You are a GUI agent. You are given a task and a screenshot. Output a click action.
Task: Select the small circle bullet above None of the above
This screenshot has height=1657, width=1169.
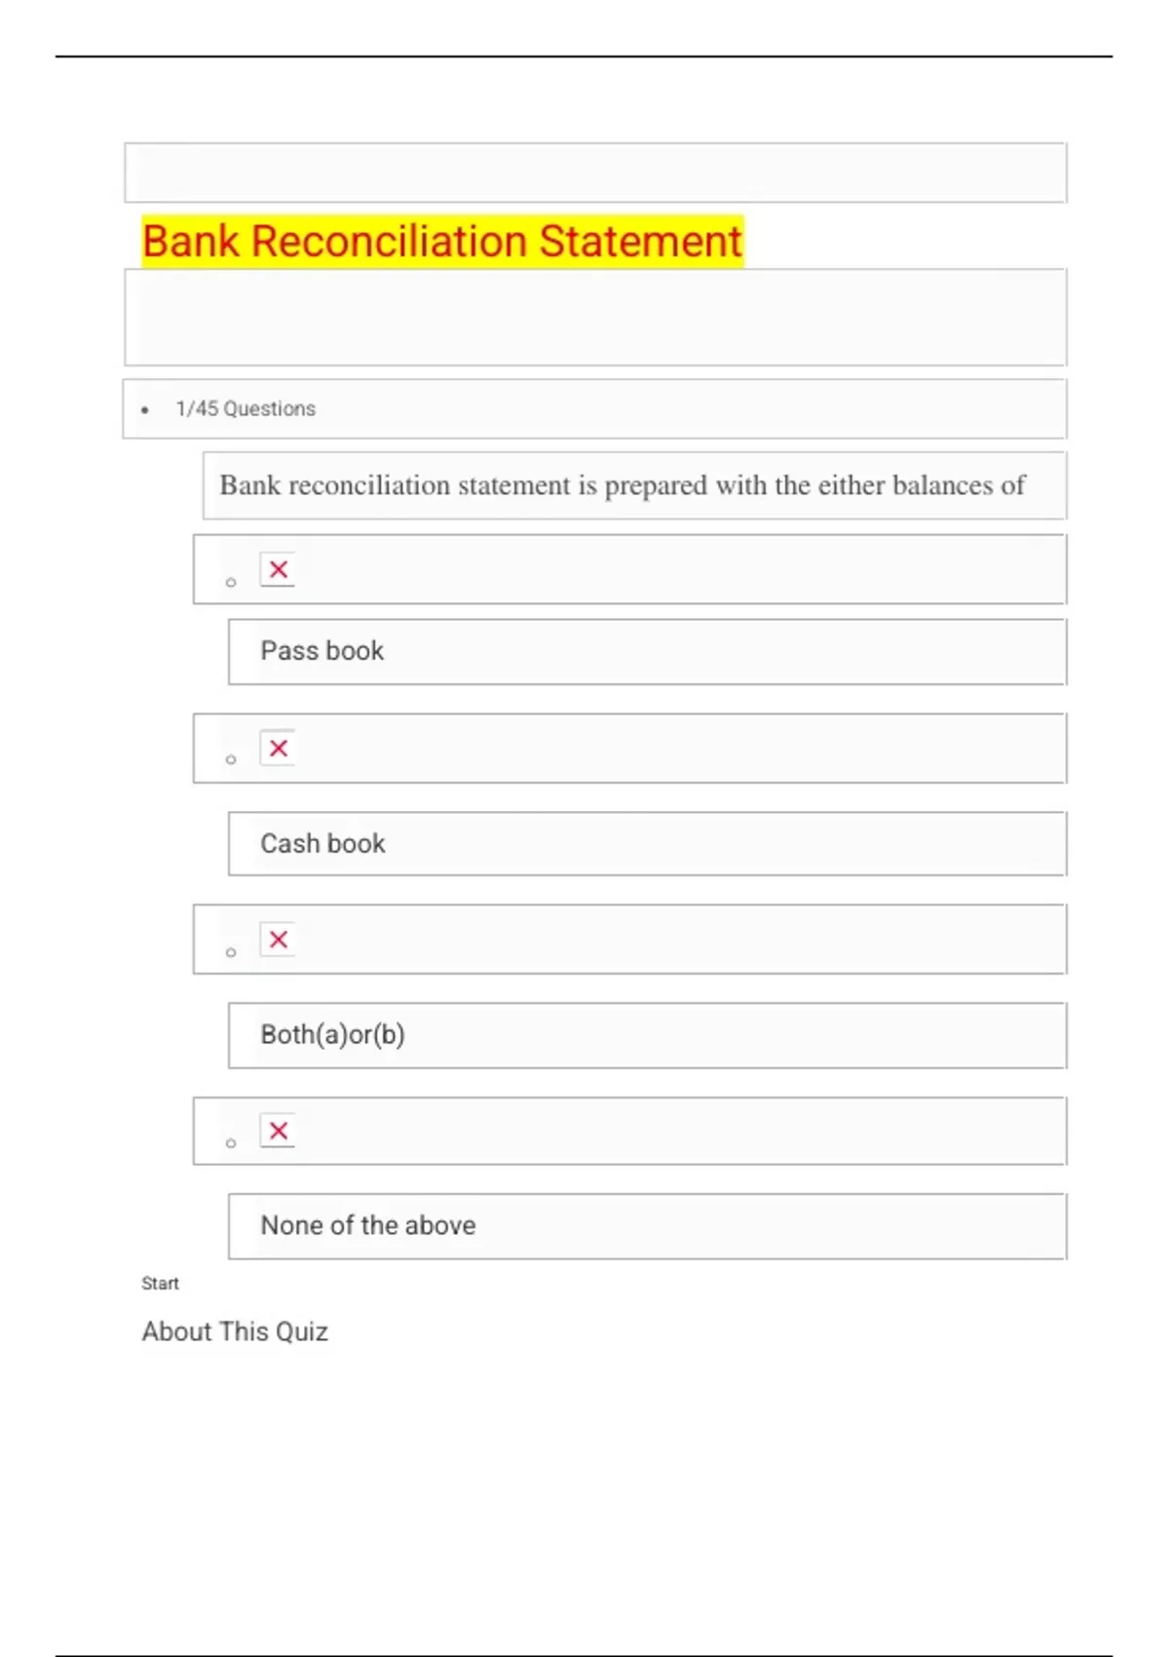click(x=231, y=1143)
